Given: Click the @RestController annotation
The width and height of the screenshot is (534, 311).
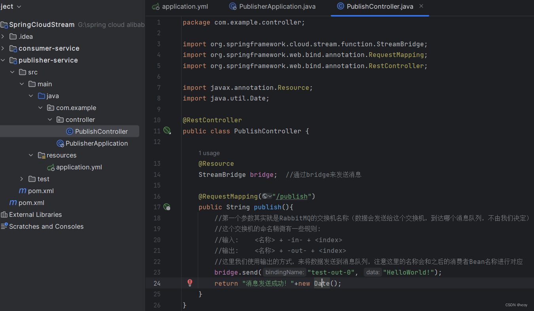Looking at the screenshot, I should tap(212, 120).
